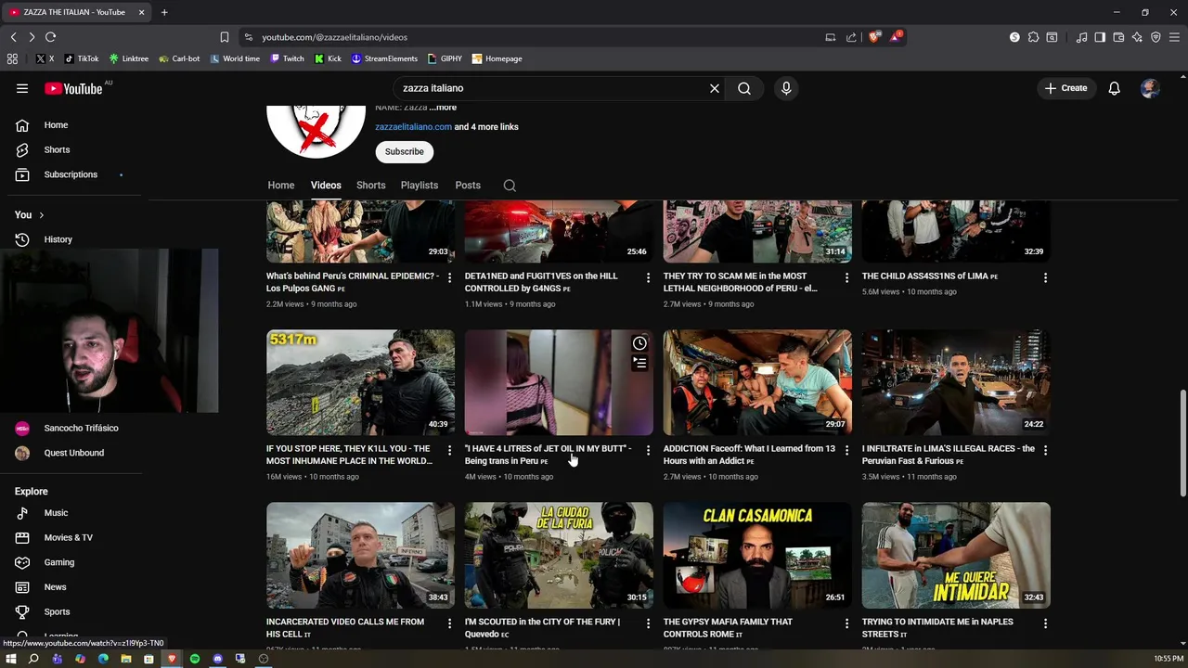The height and width of the screenshot is (668, 1188).
Task: Open the TikTok bookmark
Action: 81,58
